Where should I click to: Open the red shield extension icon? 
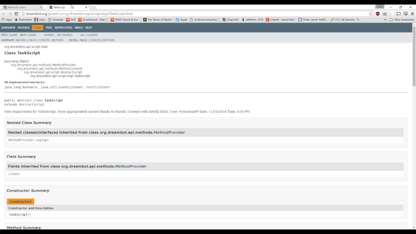point(378,14)
